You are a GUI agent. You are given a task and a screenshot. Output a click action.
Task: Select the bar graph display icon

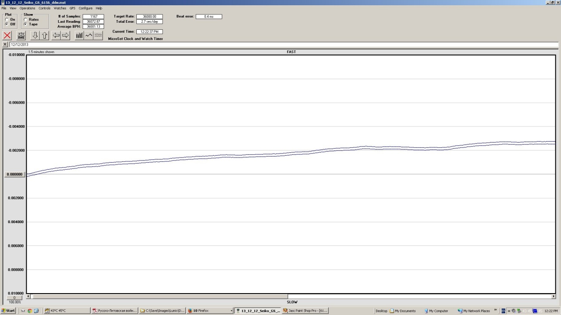click(x=79, y=35)
